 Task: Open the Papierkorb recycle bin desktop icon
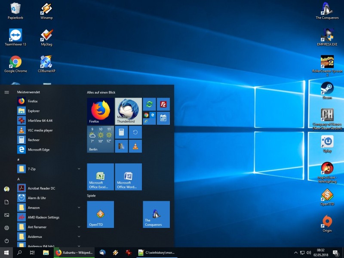[15, 11]
